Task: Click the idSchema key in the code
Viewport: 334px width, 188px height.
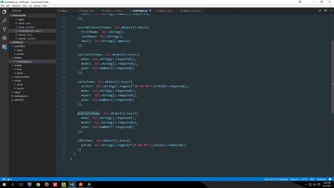Action: point(85,140)
